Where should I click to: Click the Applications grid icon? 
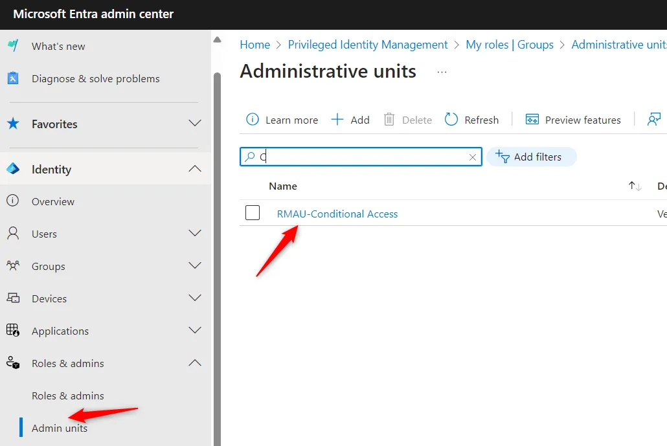[x=13, y=331]
